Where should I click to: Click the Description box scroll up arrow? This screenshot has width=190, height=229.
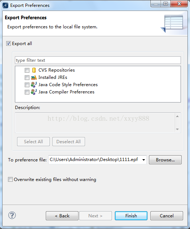(177, 116)
